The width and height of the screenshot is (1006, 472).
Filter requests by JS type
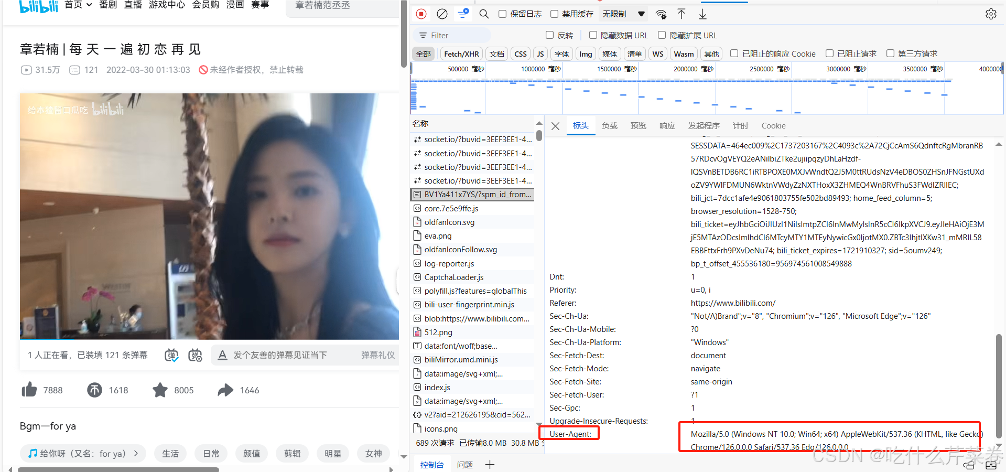pyautogui.click(x=540, y=53)
